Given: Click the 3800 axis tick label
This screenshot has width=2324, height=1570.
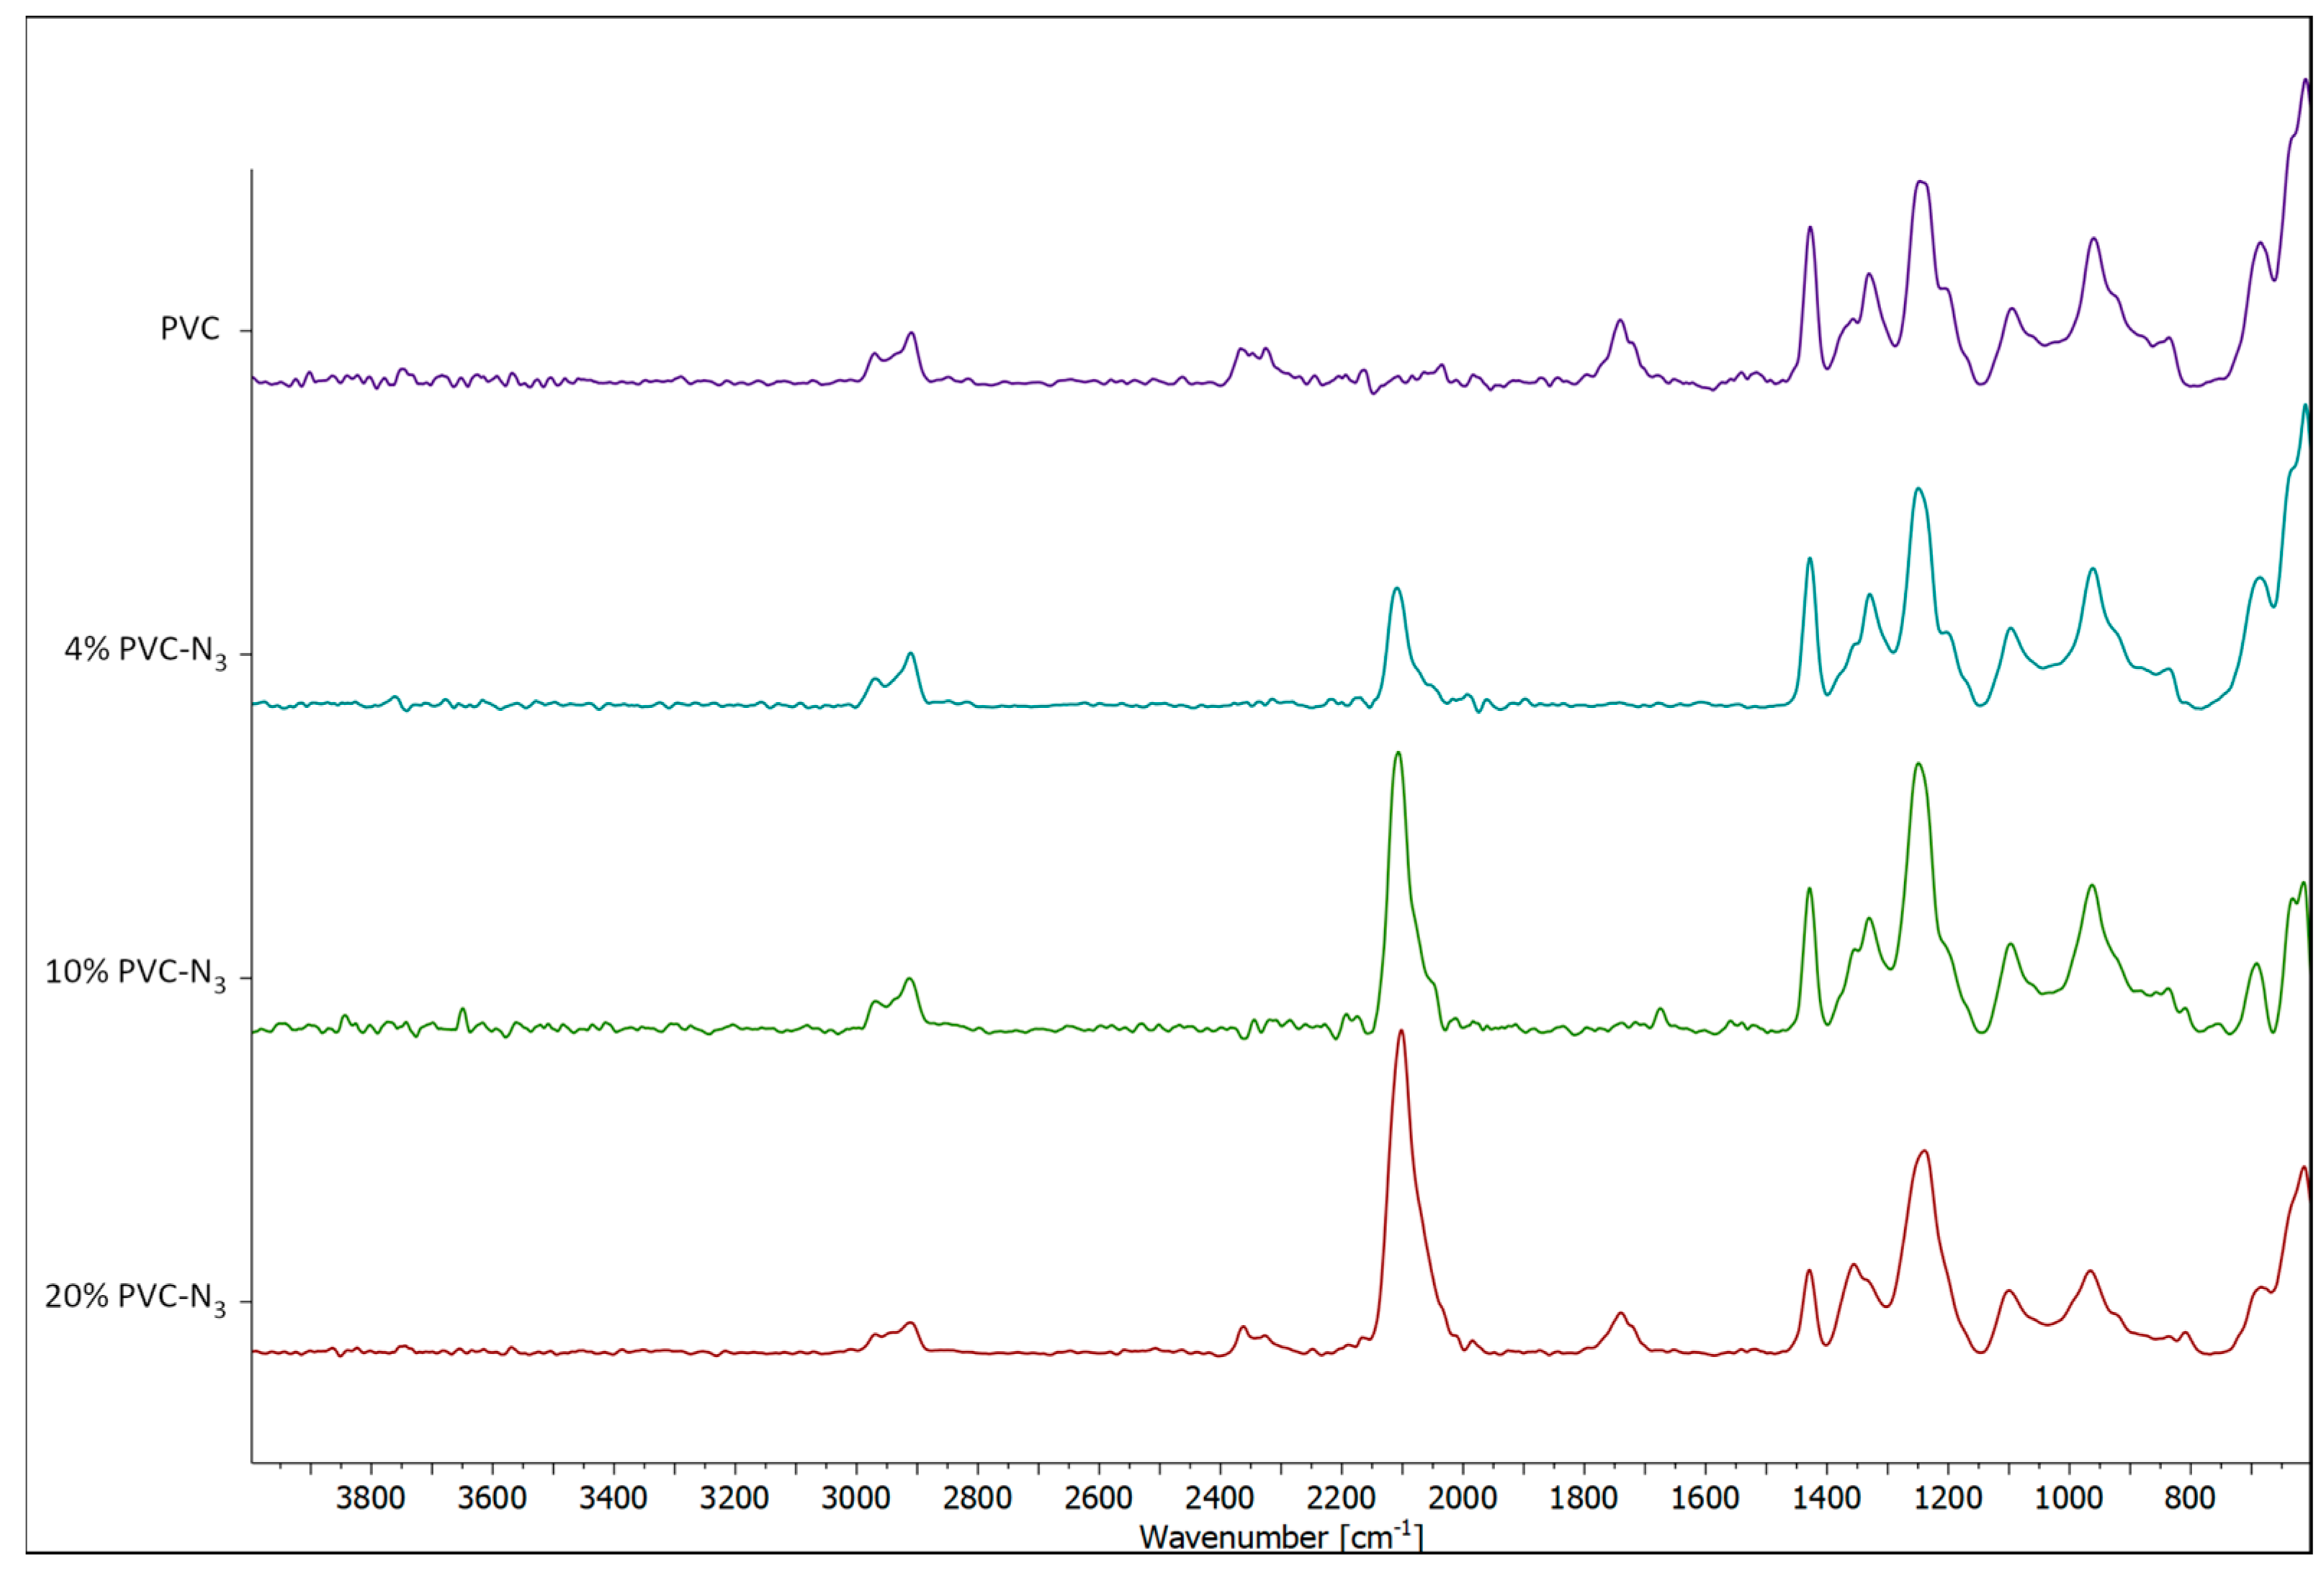Looking at the screenshot, I should click(371, 1498).
